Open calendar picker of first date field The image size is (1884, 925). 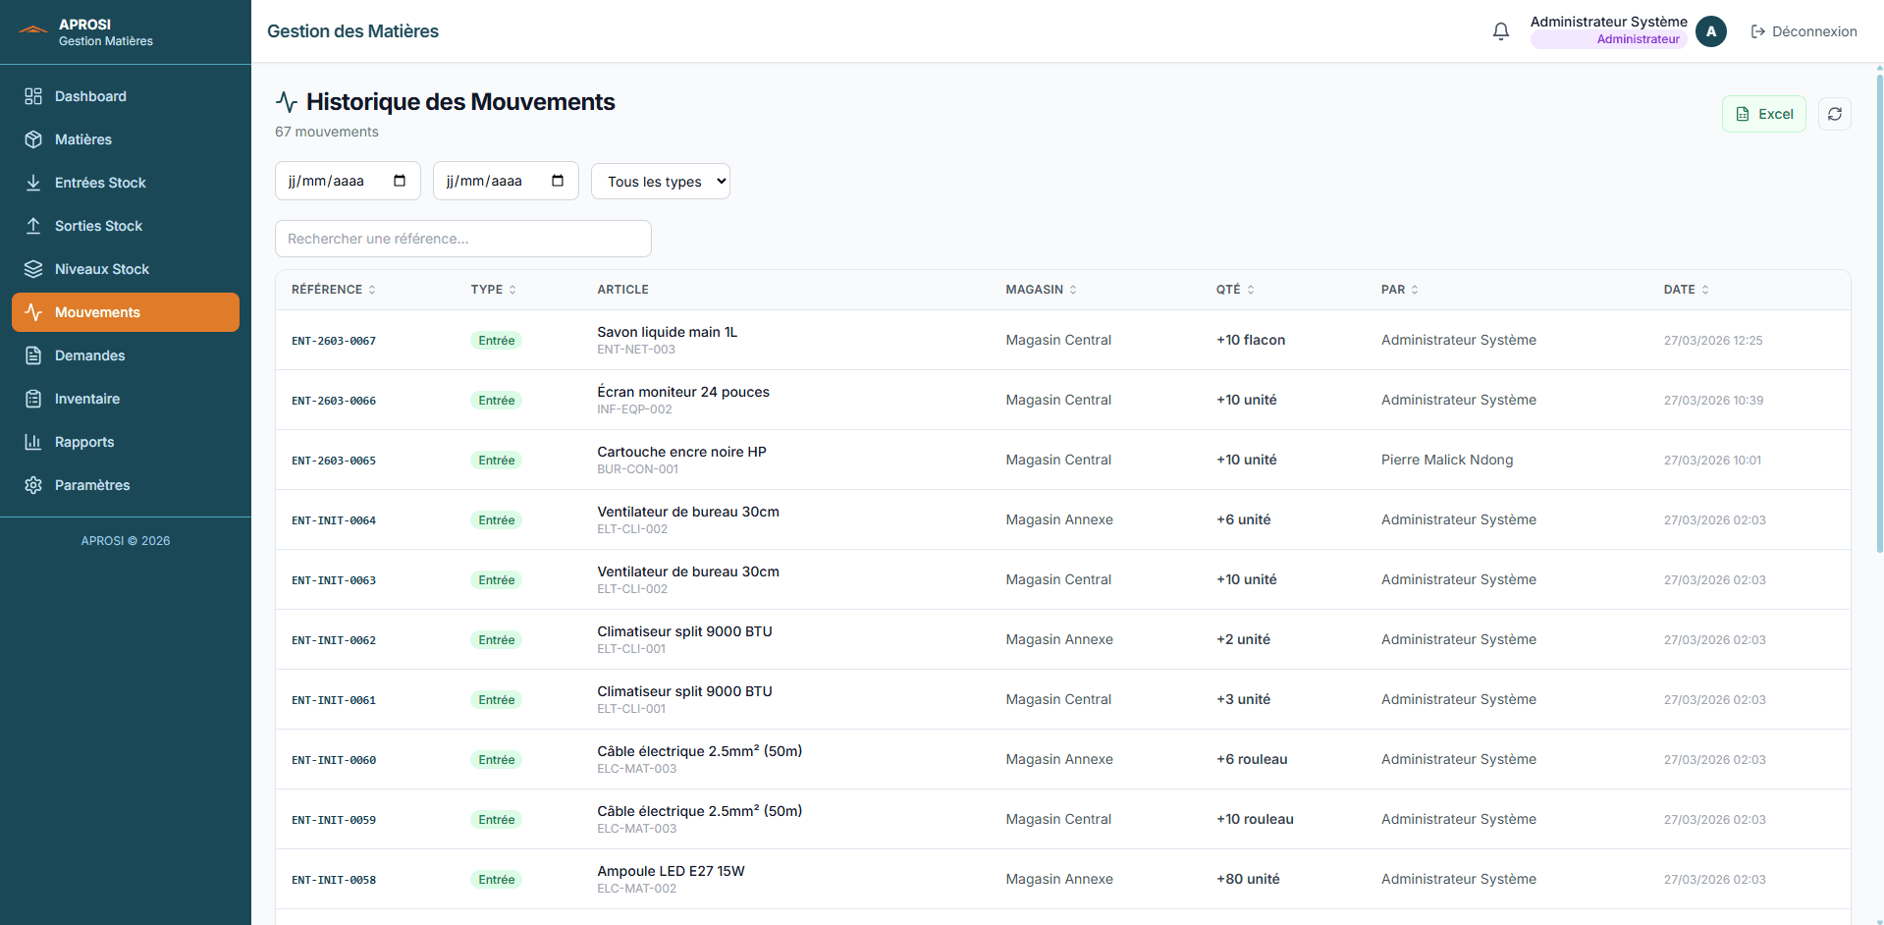[400, 181]
